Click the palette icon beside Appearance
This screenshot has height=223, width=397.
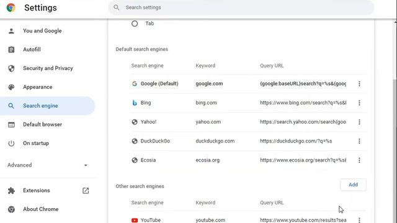click(11, 87)
